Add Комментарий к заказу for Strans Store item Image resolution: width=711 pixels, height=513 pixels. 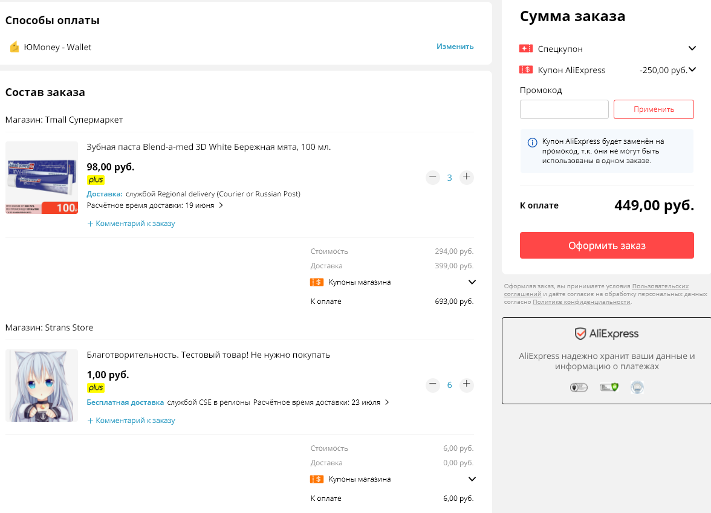[x=131, y=421]
